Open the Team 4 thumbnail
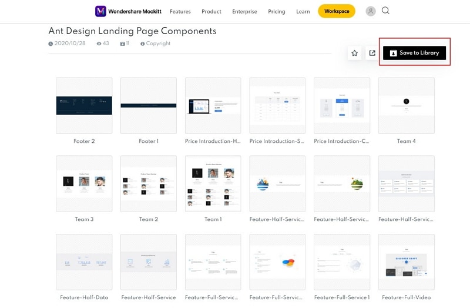Screen dimensions: 470x308 (407, 106)
